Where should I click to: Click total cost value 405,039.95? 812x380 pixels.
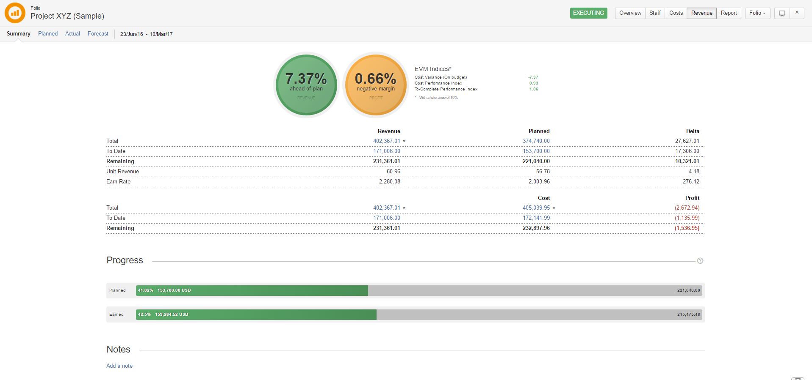pyautogui.click(x=536, y=208)
